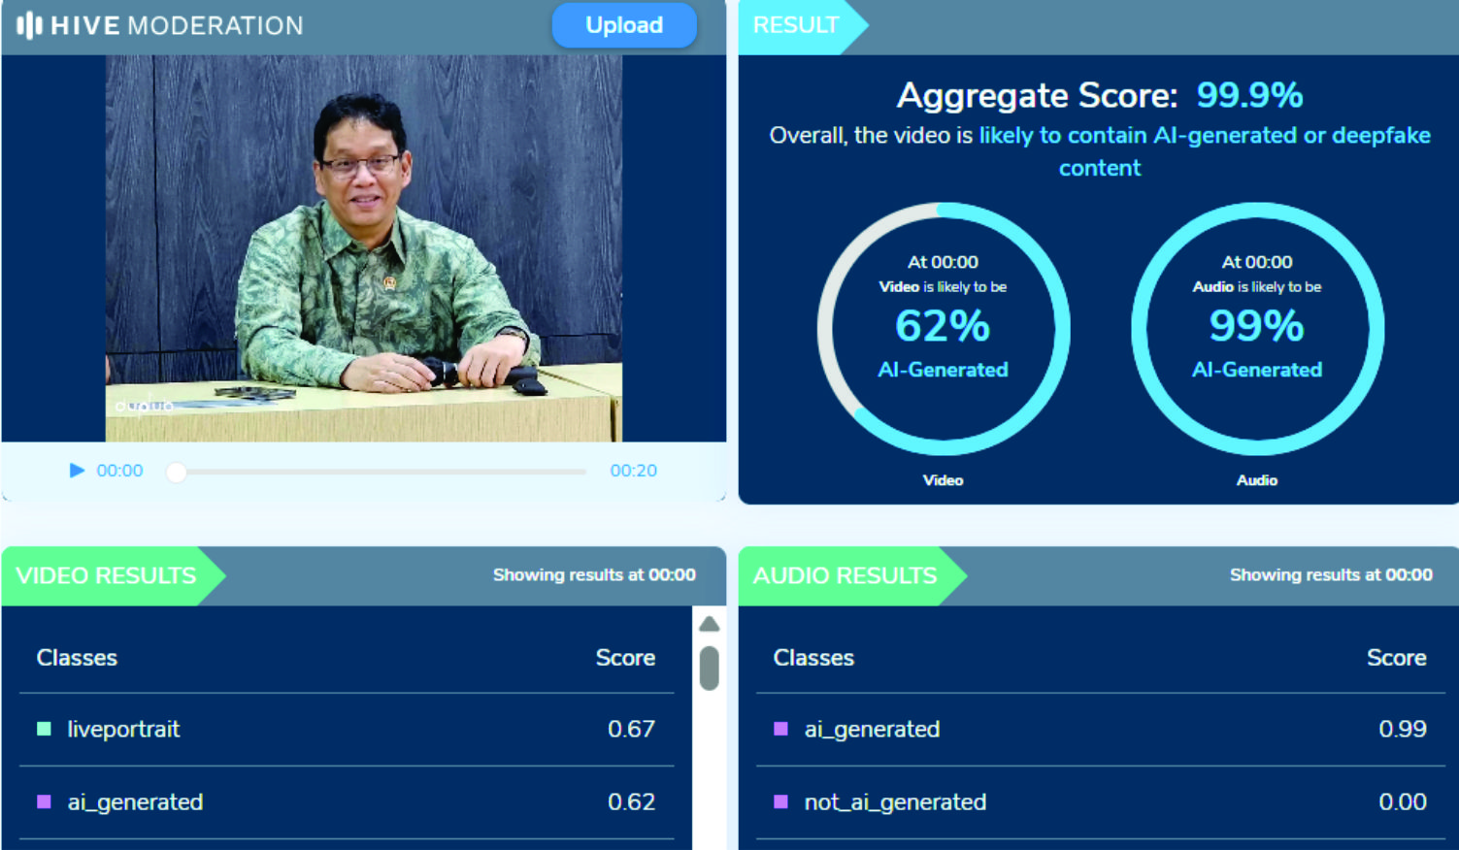The height and width of the screenshot is (850, 1459).
Task: Click the video results scrollbar thumb
Action: [710, 669]
